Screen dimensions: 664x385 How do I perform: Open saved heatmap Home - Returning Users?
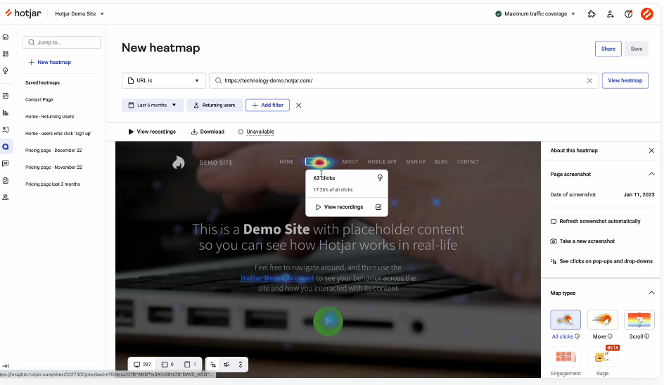(49, 116)
